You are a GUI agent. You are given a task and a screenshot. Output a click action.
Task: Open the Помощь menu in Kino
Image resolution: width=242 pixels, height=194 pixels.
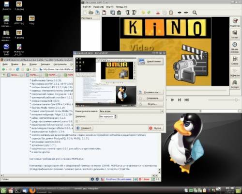(x=121, y=7)
